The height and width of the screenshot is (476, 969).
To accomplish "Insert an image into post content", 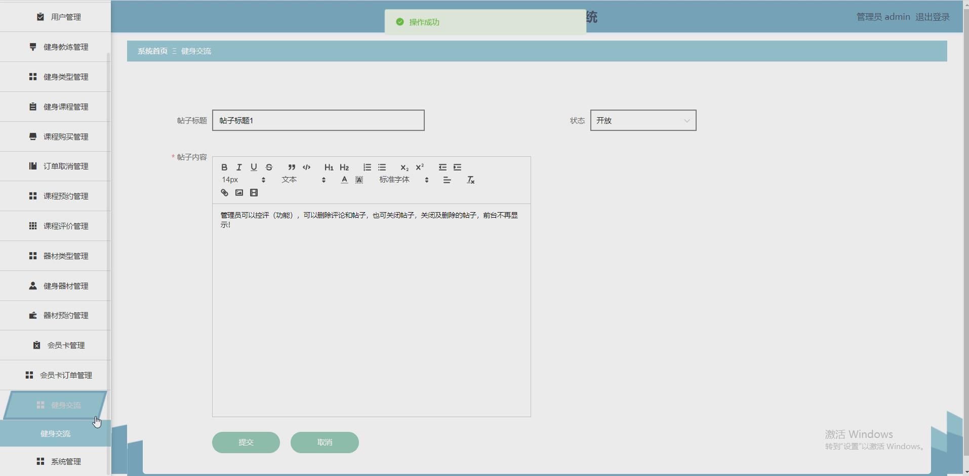I will pos(239,192).
